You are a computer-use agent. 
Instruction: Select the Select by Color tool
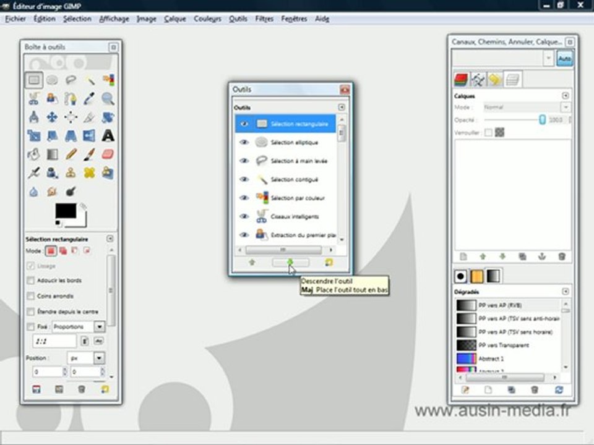(x=108, y=80)
